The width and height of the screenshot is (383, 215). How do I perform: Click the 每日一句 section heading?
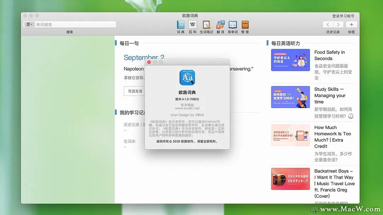(x=129, y=44)
